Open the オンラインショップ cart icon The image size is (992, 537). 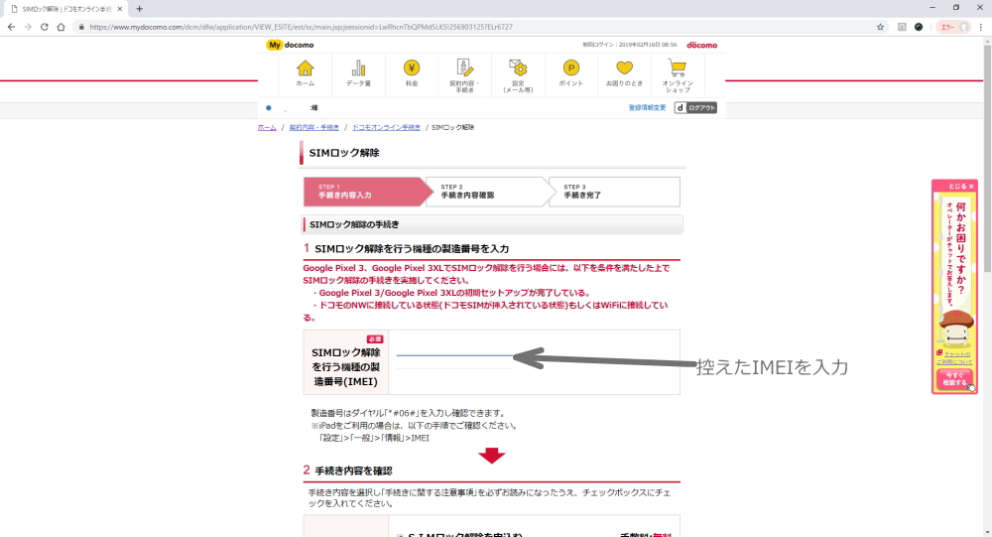[x=677, y=67]
